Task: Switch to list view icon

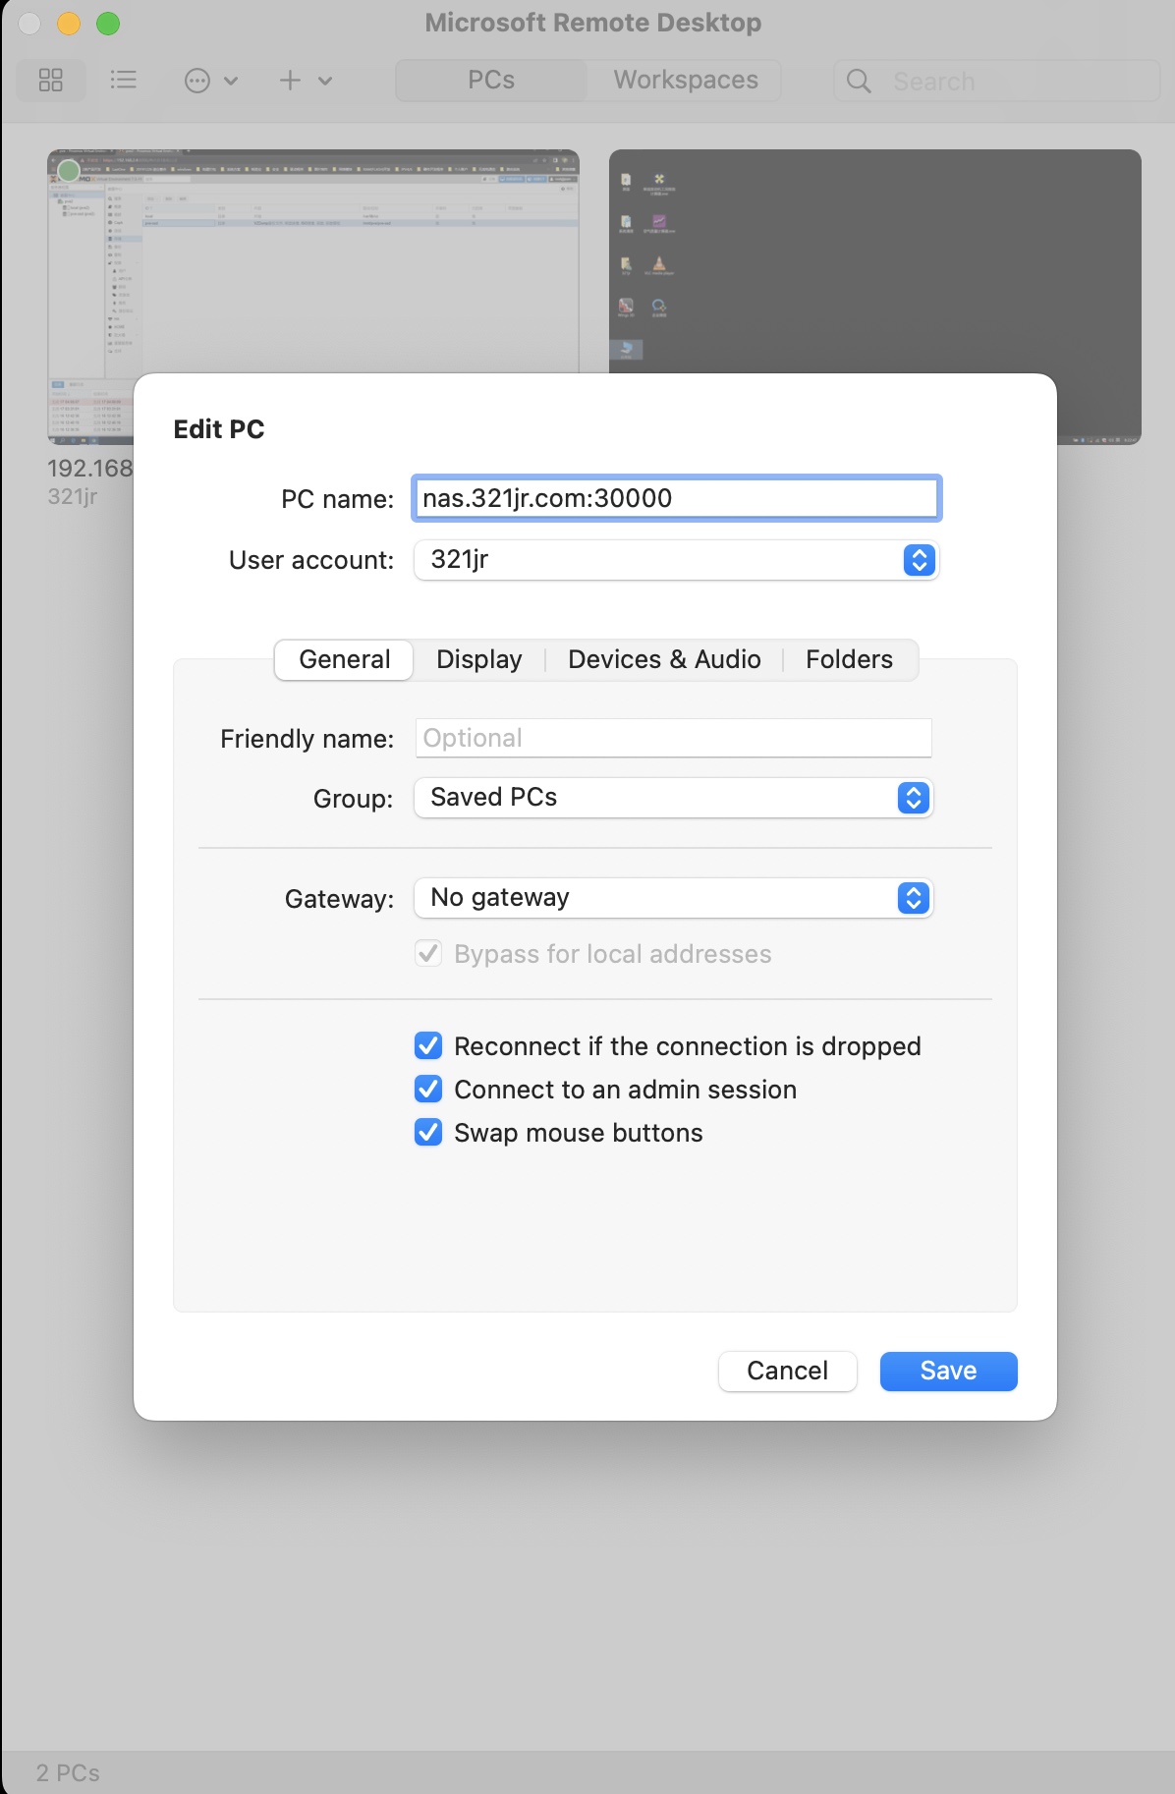Action: click(x=124, y=81)
